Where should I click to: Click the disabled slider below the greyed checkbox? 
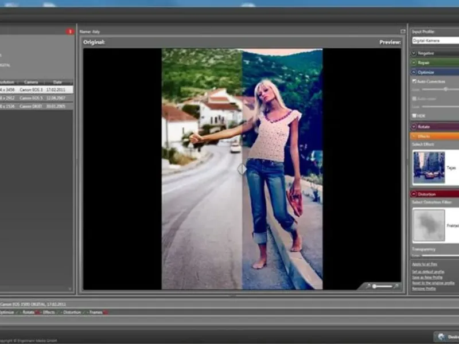pos(440,107)
